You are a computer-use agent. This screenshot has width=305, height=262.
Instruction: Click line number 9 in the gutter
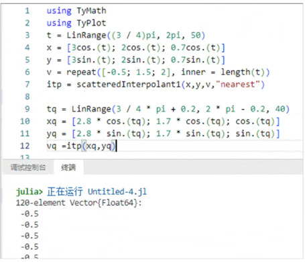(27, 109)
